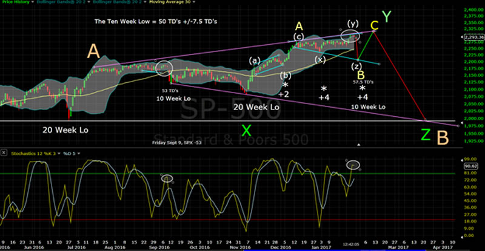Click the white triangle marker above the Stochastics panel
Viewport: 485px width, 251px height.
[x=359, y=145]
